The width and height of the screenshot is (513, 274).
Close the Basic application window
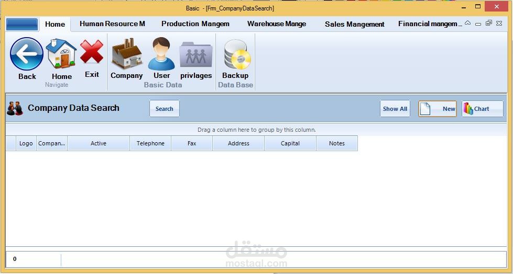[x=497, y=7]
